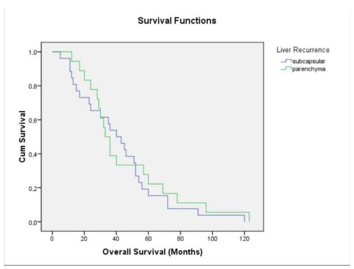Click the 1.0 y-axis tick label
This screenshot has height=269, width=354.
(33, 52)
